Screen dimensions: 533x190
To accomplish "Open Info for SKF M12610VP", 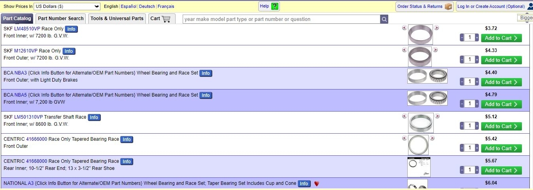I will [69, 51].
